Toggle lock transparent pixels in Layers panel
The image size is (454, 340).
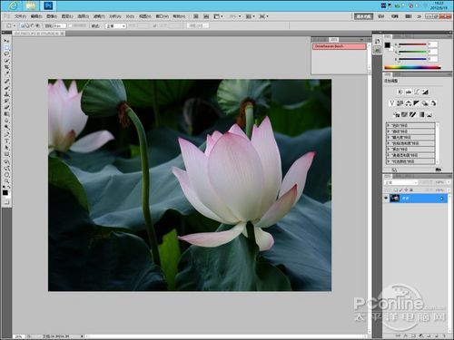tap(396, 189)
